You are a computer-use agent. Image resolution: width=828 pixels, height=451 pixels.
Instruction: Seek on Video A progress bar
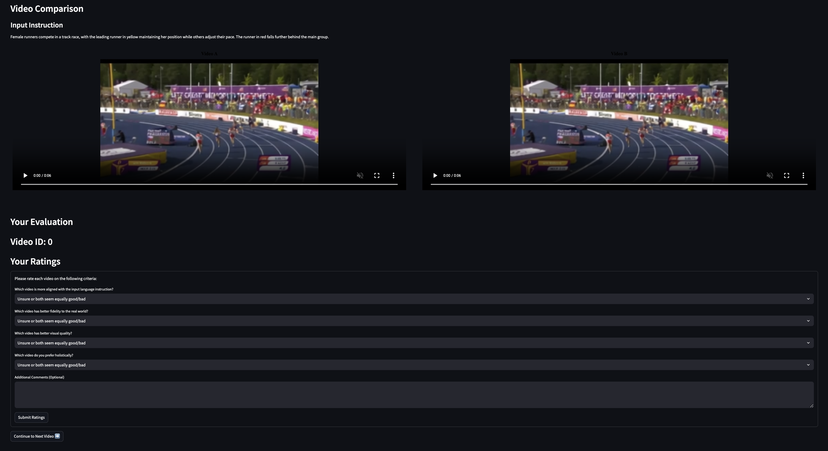[x=209, y=184]
